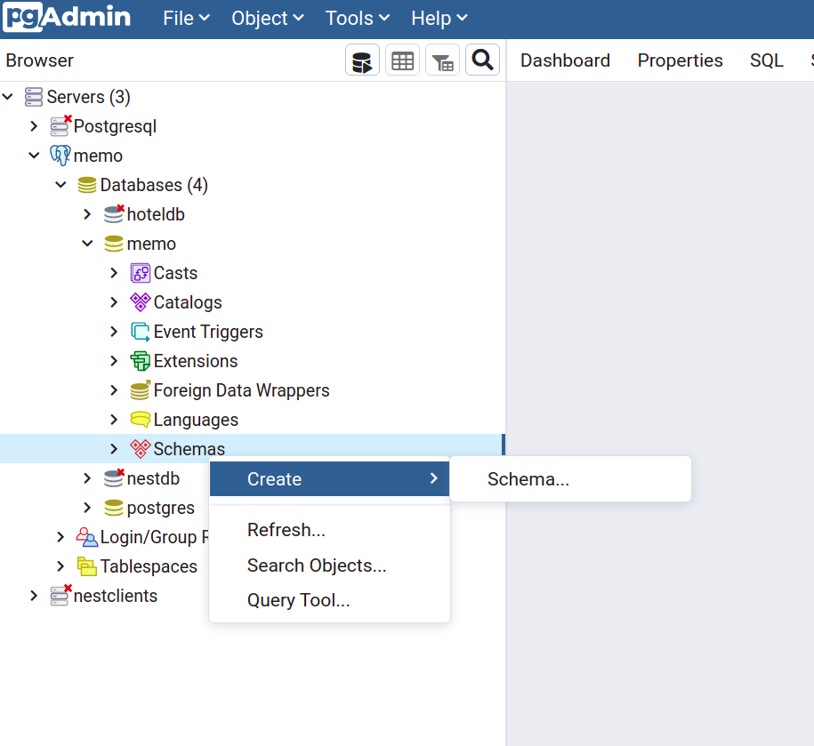This screenshot has height=746, width=814.
Task: Choose Refresh... in the context menu
Action: point(286,530)
